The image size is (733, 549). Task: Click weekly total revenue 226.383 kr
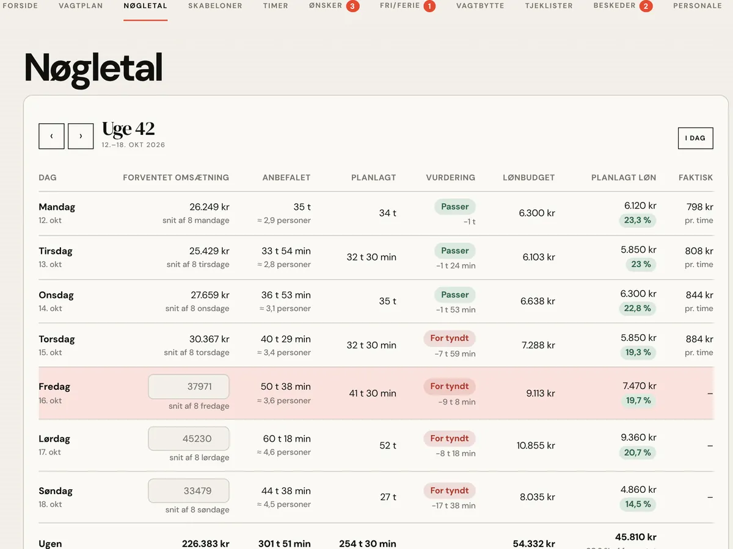point(206,544)
